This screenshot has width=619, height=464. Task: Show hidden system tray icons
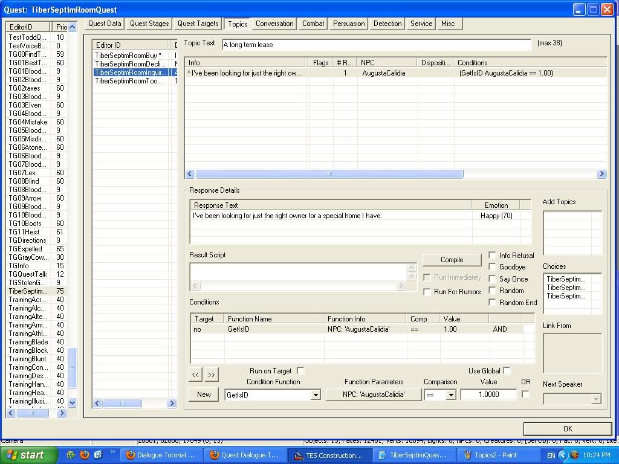(x=563, y=456)
